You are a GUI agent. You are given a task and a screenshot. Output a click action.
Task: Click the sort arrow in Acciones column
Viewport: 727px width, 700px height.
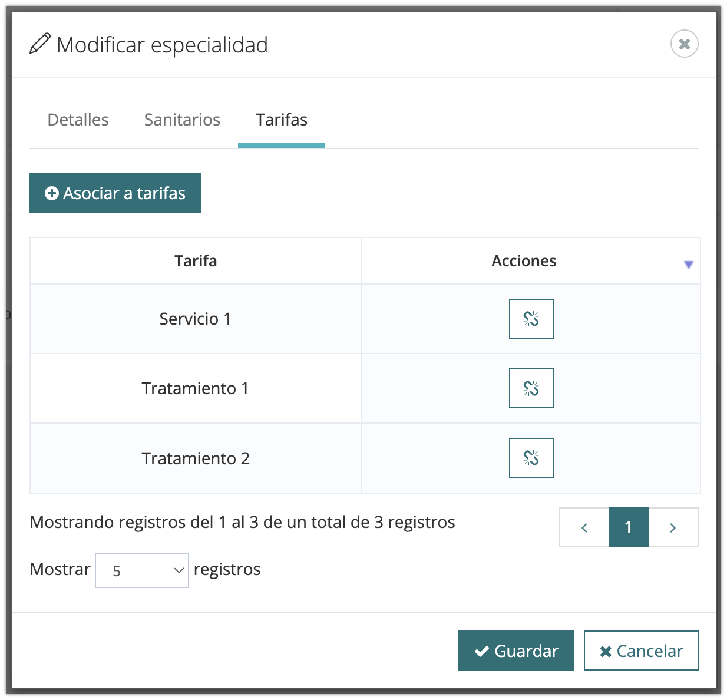[x=688, y=265]
